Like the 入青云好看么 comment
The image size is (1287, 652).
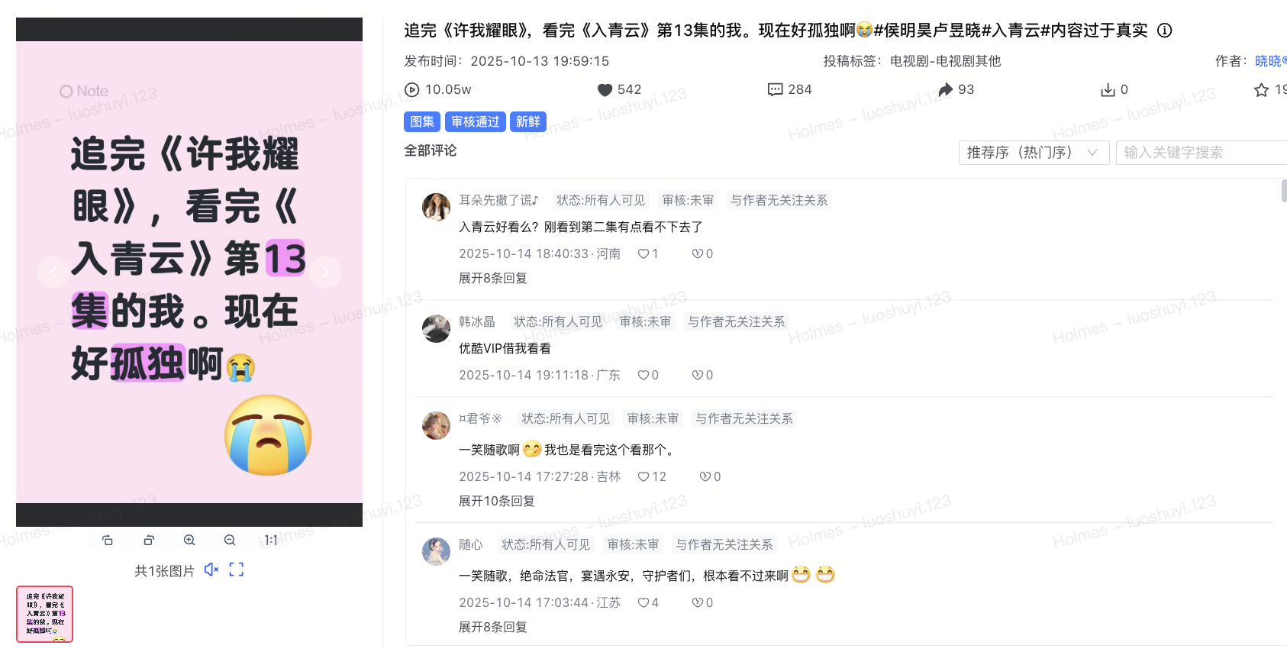(643, 253)
